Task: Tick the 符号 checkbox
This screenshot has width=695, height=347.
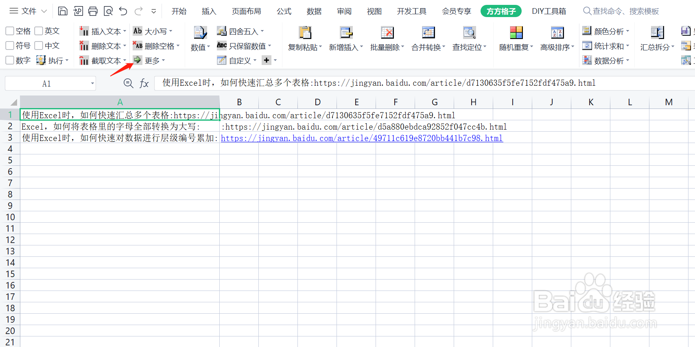Action: (x=10, y=46)
